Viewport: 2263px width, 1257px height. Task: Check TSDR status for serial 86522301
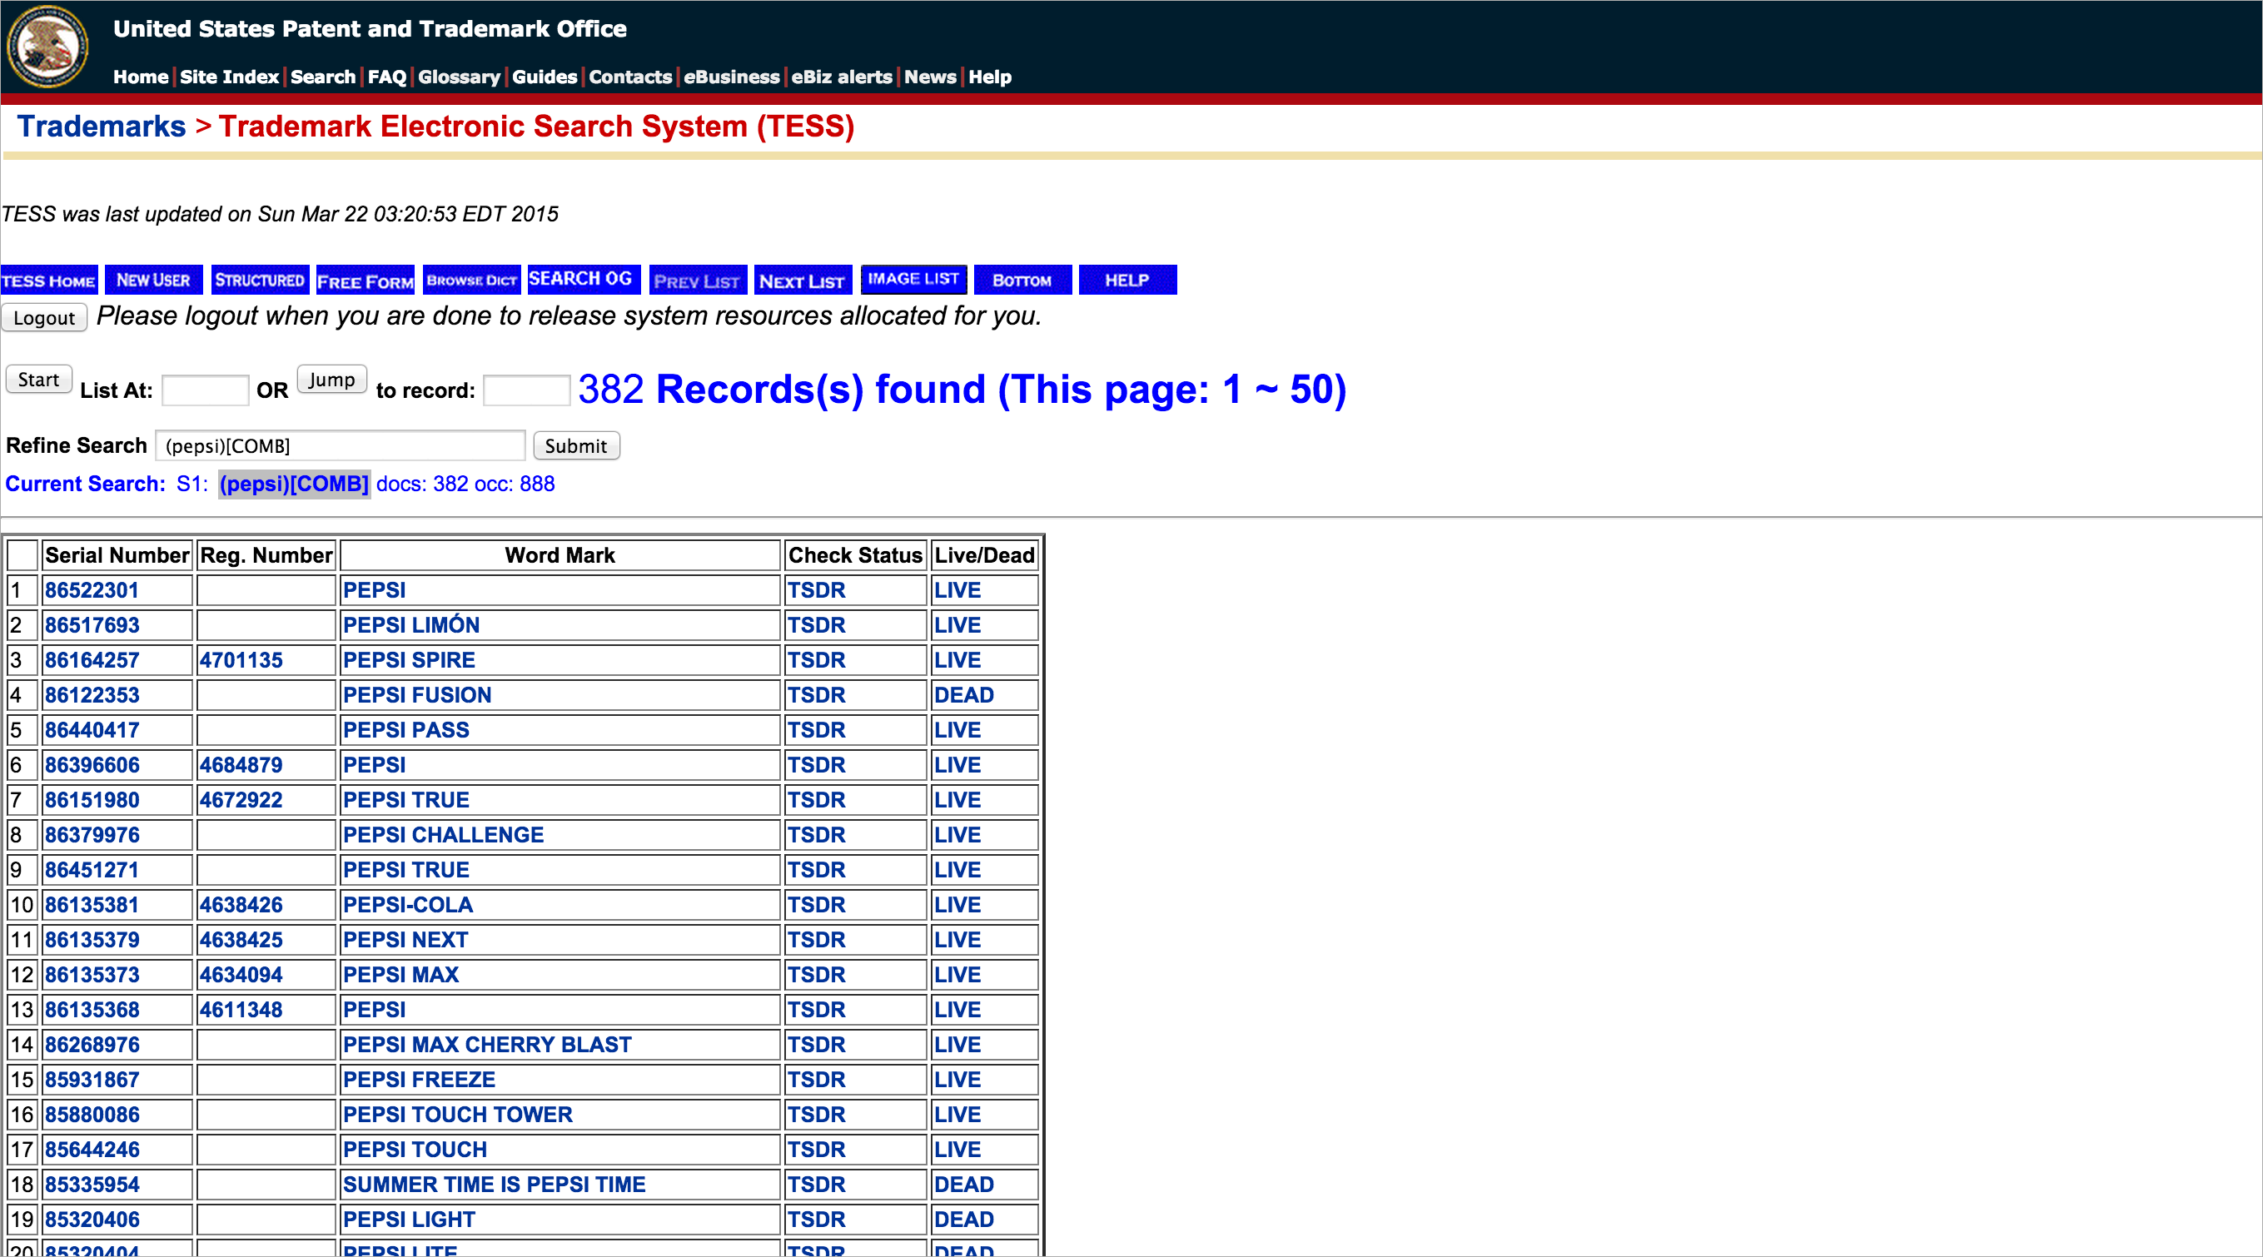tap(816, 590)
